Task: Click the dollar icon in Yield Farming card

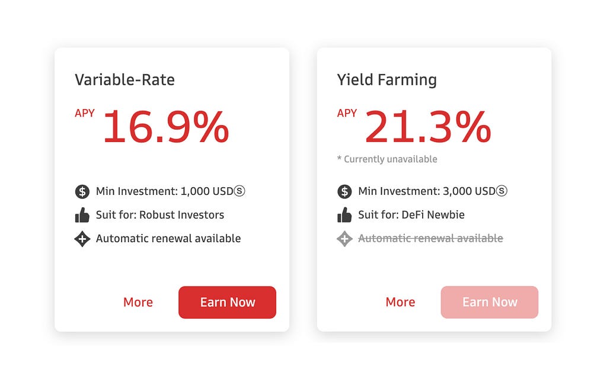Action: pyautogui.click(x=344, y=191)
